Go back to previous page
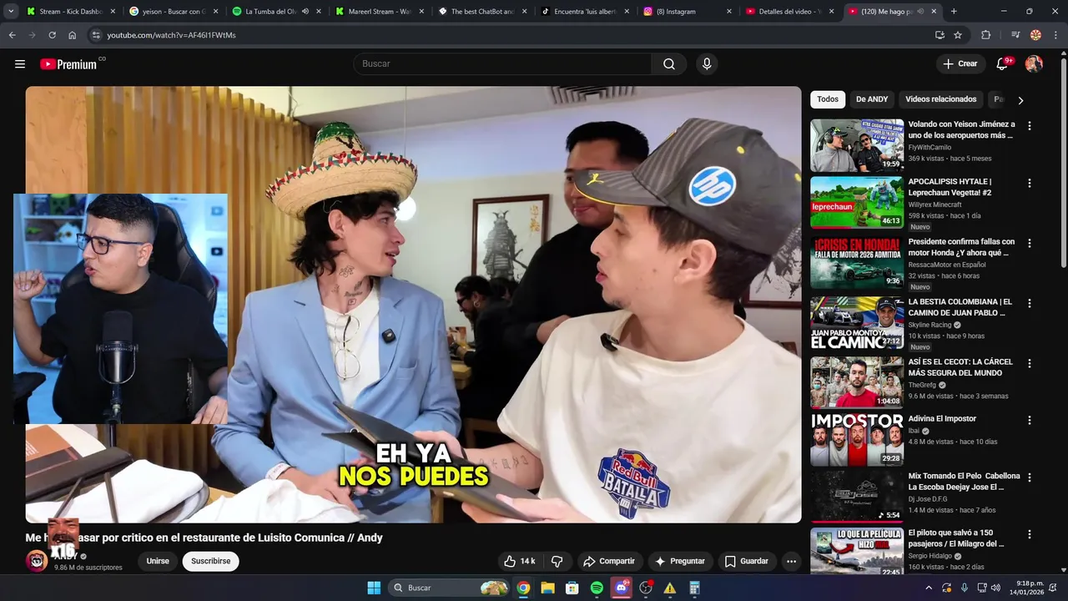This screenshot has height=601, width=1068. (12, 35)
